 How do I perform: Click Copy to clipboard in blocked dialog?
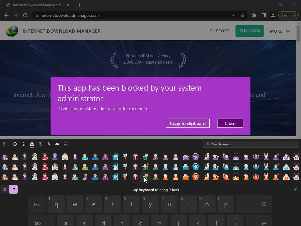pos(188,123)
